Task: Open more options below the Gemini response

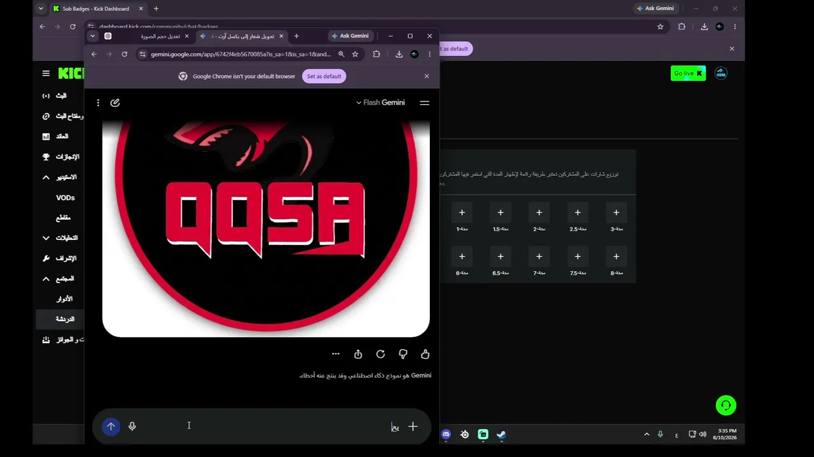Action: click(336, 354)
